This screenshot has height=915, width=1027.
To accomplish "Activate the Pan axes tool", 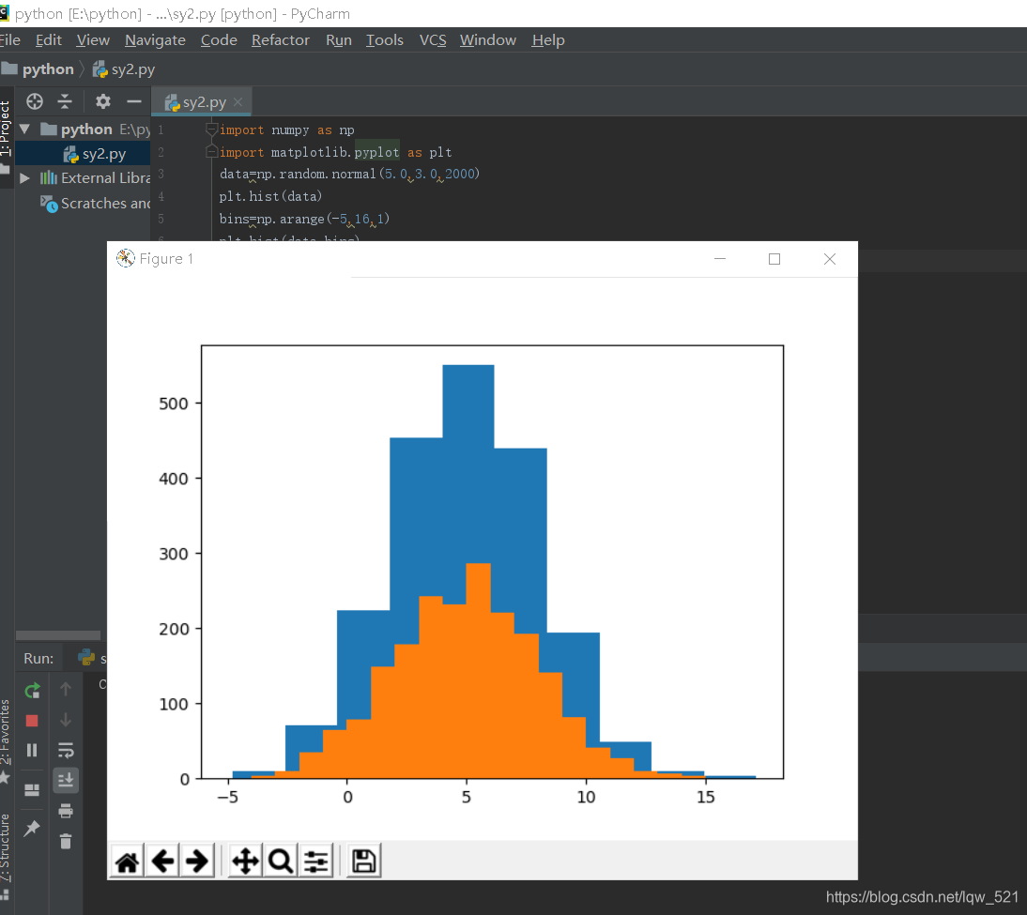I will 245,861.
